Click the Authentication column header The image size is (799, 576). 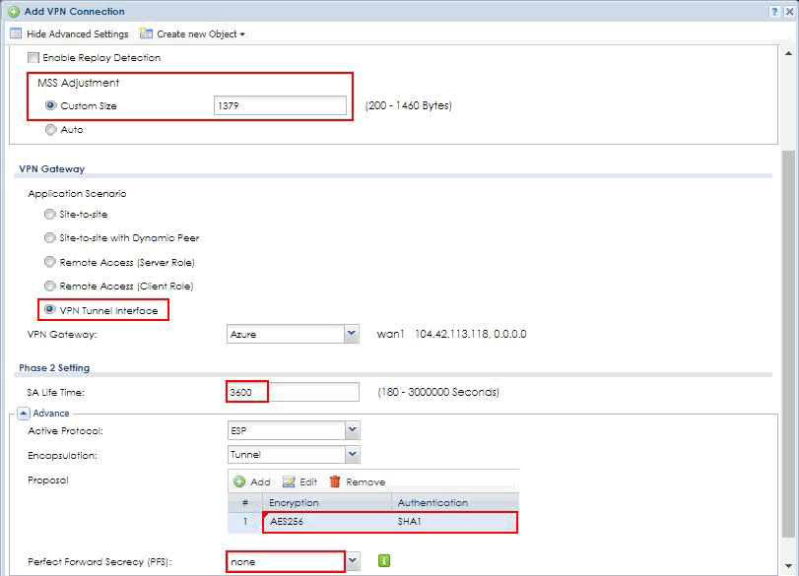coord(455,502)
